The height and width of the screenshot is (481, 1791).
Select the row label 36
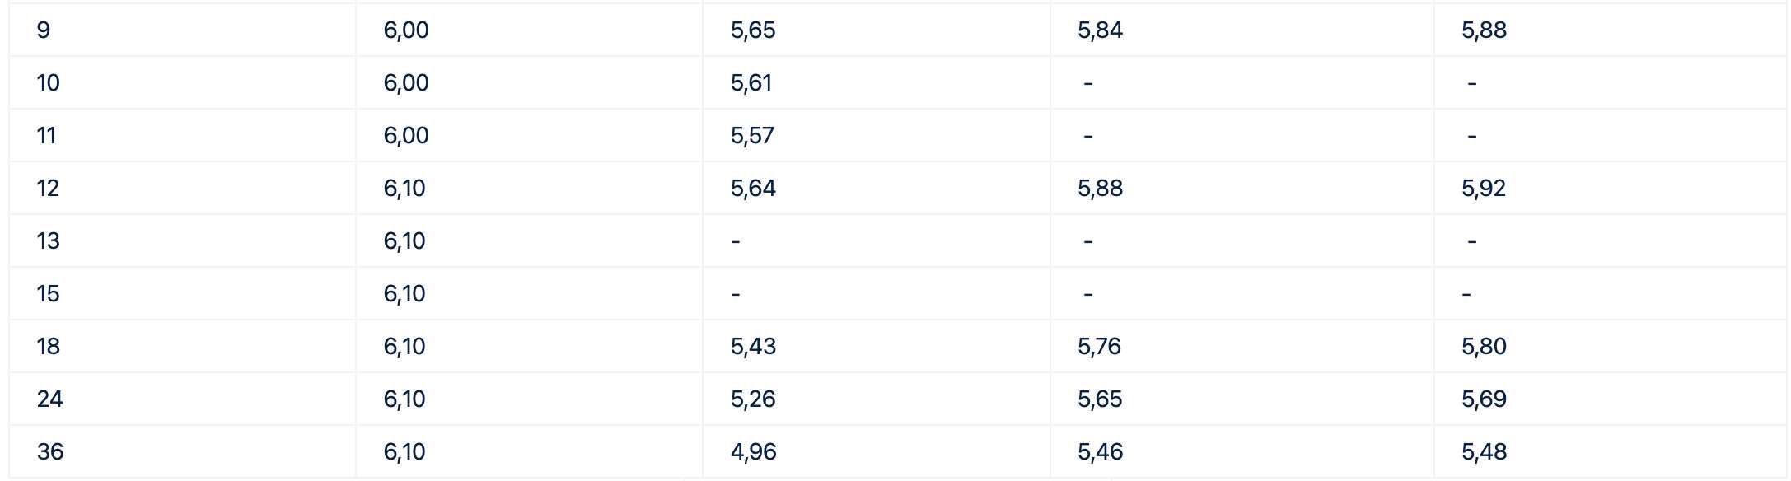[49, 452]
